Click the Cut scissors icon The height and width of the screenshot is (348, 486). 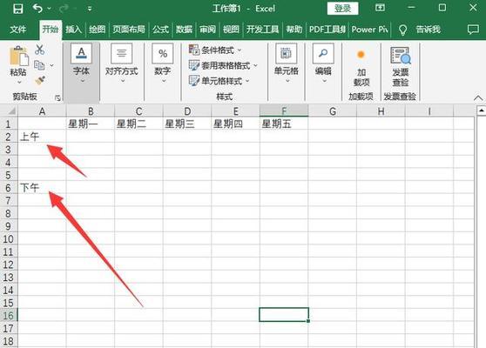[x=40, y=50]
